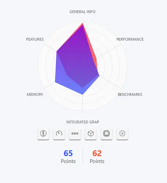Viewport: 167px width, 183px height.
Task: Click Points label under 65
Action: click(x=68, y=161)
